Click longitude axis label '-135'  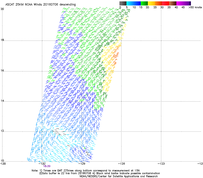[x=3, y=163]
